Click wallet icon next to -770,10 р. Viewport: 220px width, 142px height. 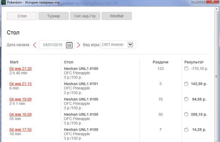tap(186, 69)
